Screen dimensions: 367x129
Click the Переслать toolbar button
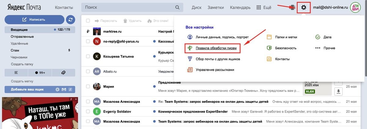tap(106, 21)
